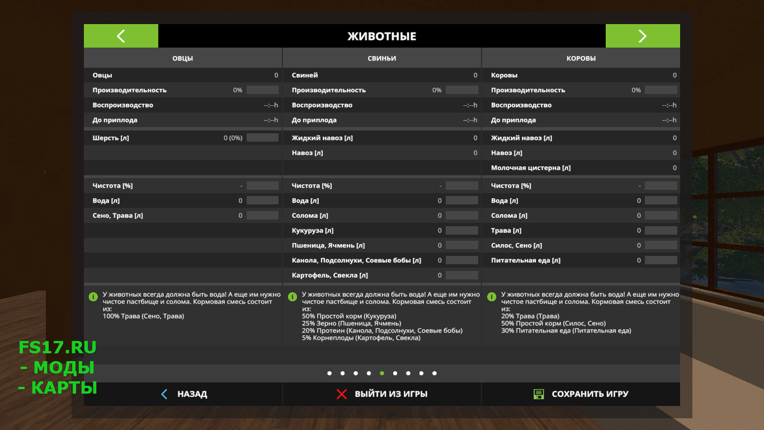The width and height of the screenshot is (764, 430).
Task: Click Молочная цистерна [л] row
Action: [x=581, y=168]
